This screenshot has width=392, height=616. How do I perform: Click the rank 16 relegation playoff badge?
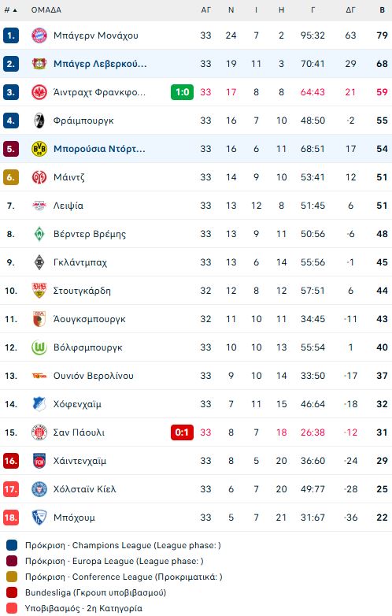(x=10, y=461)
